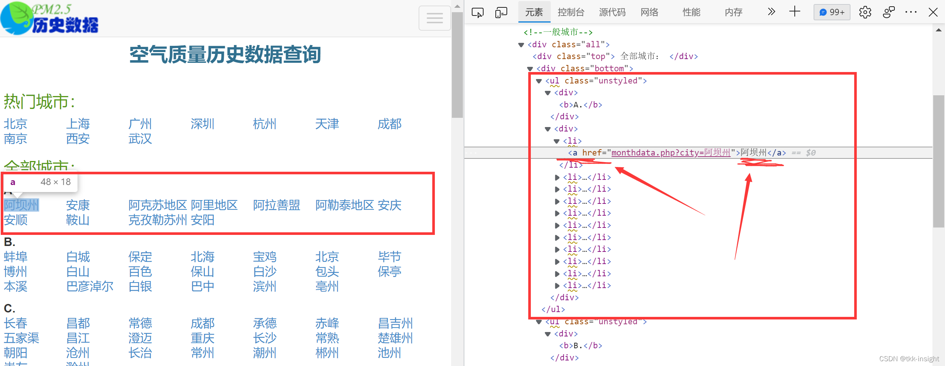The width and height of the screenshot is (945, 366).
Task: Collapse the div containing b B.
Action: (548, 334)
